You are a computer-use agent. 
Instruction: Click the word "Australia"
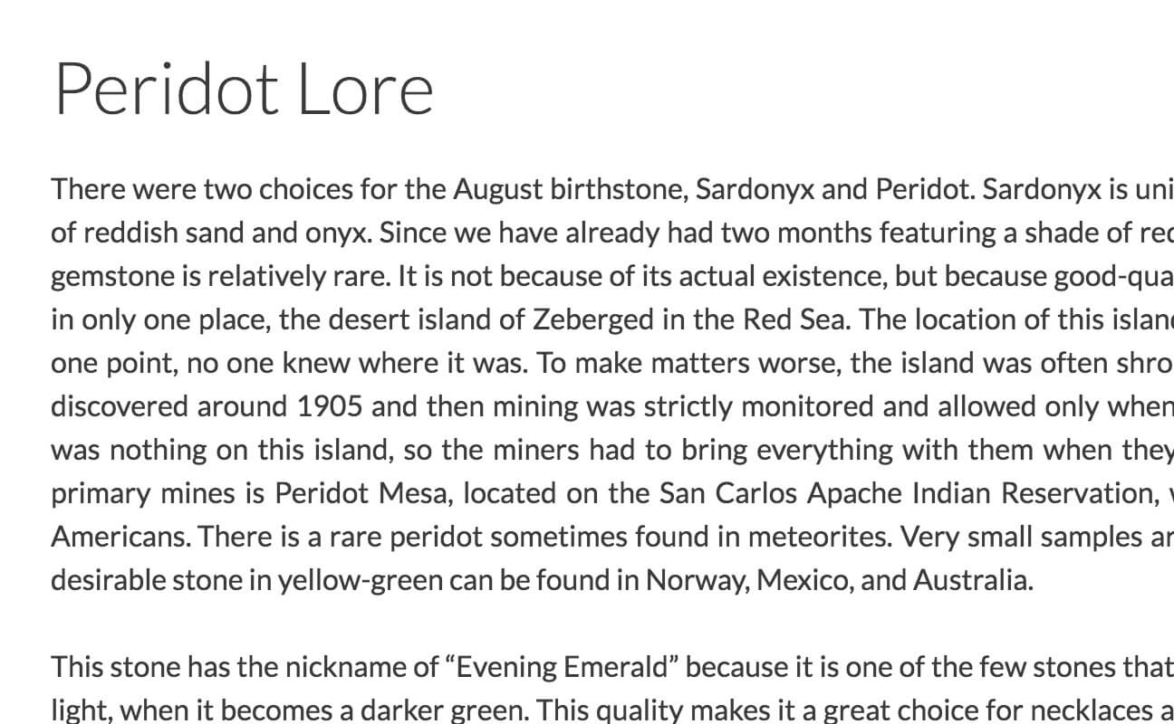pos(970,581)
